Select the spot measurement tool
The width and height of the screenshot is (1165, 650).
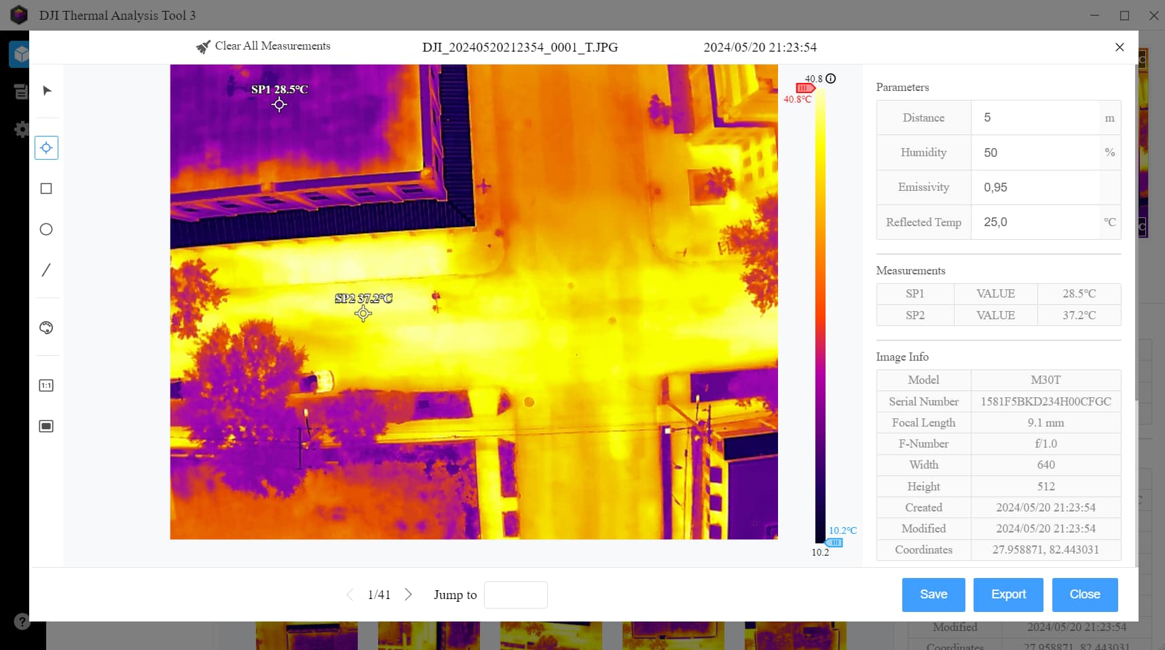click(x=46, y=147)
